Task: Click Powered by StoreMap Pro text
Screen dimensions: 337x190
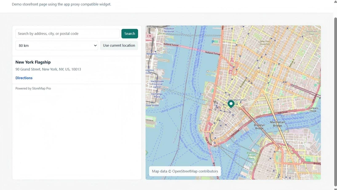Action: coord(33,88)
